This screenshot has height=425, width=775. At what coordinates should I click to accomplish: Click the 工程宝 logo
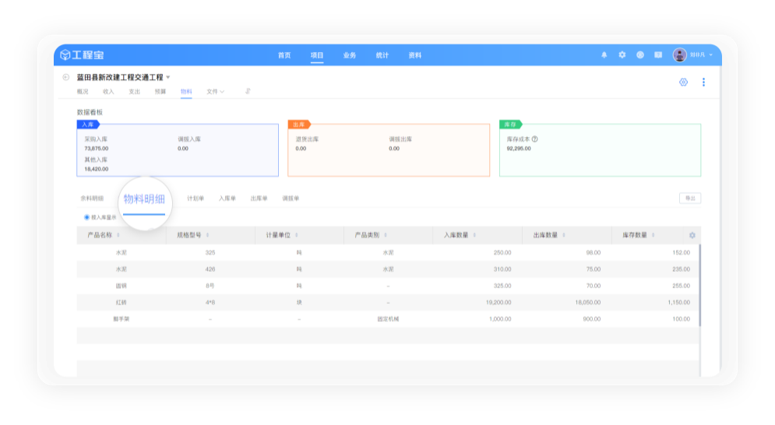tap(82, 55)
